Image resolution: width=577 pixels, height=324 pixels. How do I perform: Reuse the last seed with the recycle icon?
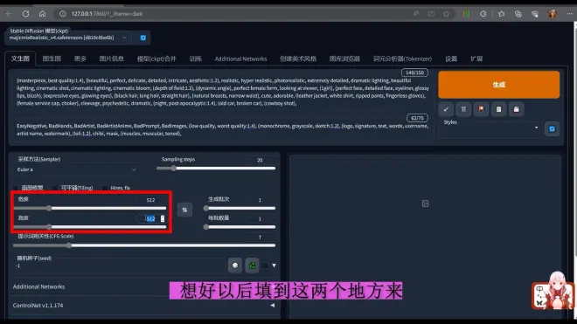pyautogui.click(x=252, y=265)
